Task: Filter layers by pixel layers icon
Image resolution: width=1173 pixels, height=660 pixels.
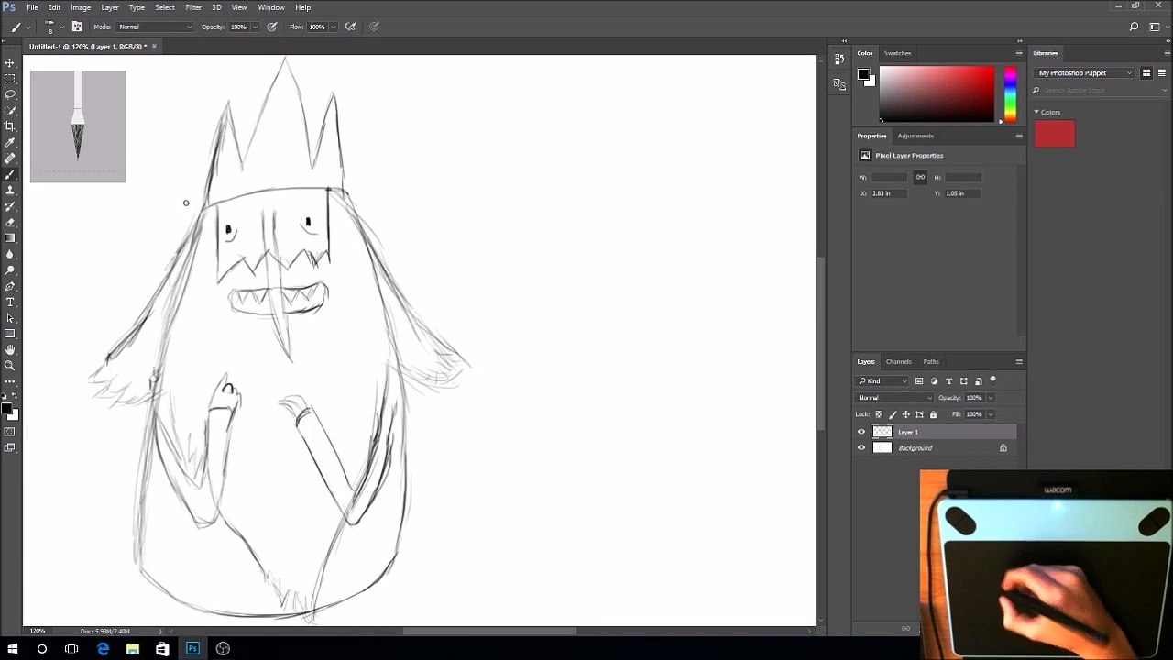Action: [919, 381]
